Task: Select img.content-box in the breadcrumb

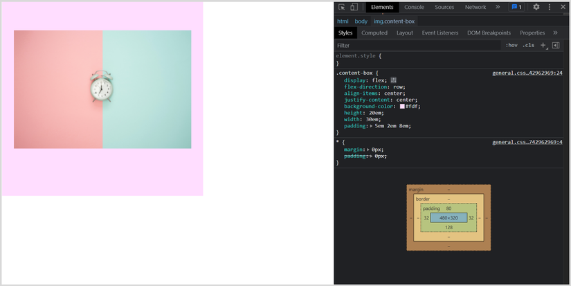Action: 394,21
